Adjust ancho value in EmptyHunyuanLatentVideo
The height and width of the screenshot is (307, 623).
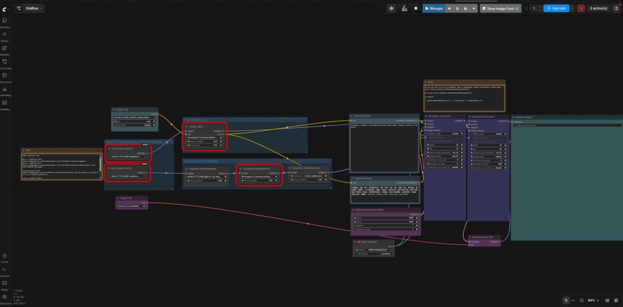385,218
